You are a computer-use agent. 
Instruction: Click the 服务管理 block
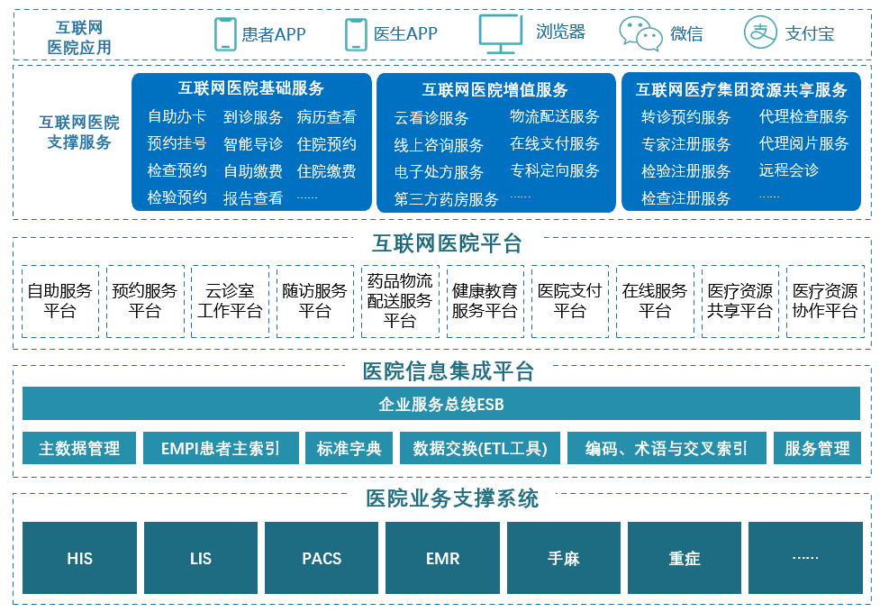coord(817,448)
